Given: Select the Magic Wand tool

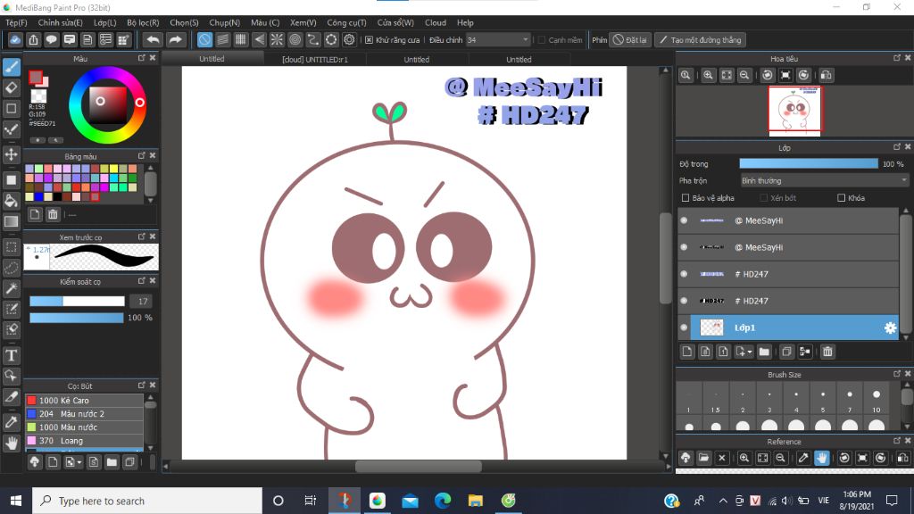Looking at the screenshot, I should click(x=11, y=288).
